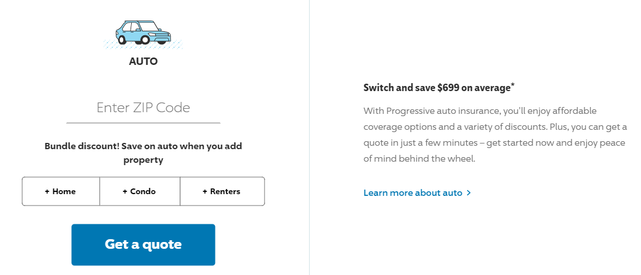This screenshot has height=275, width=641.
Task: Click the AUTO label under the car
Action: 143,61
